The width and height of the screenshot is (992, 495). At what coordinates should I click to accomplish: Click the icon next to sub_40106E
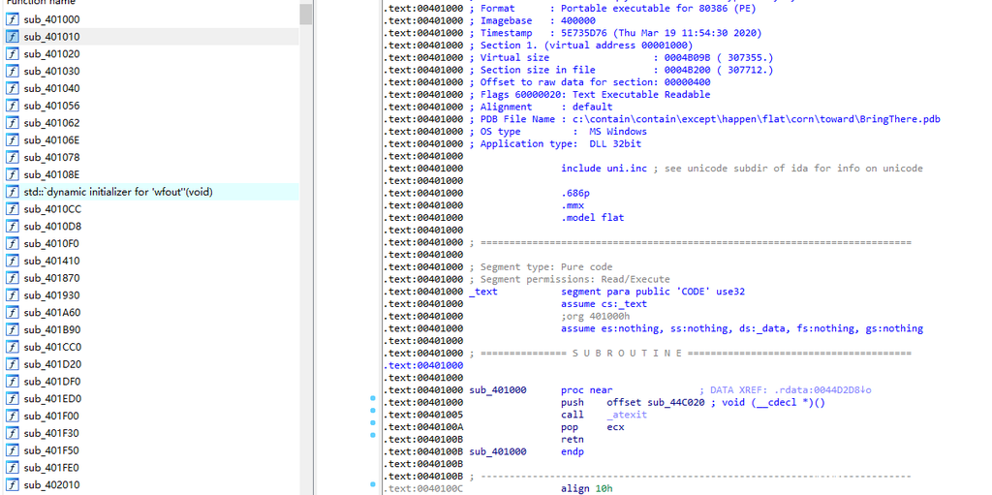(x=13, y=140)
